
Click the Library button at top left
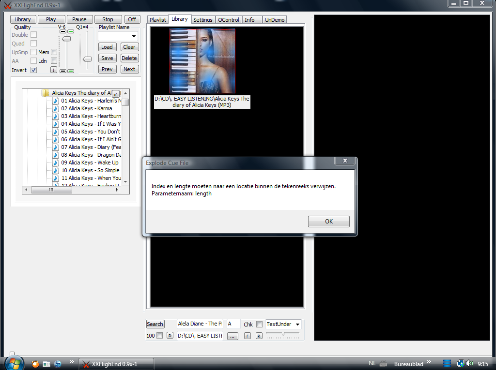[22, 19]
